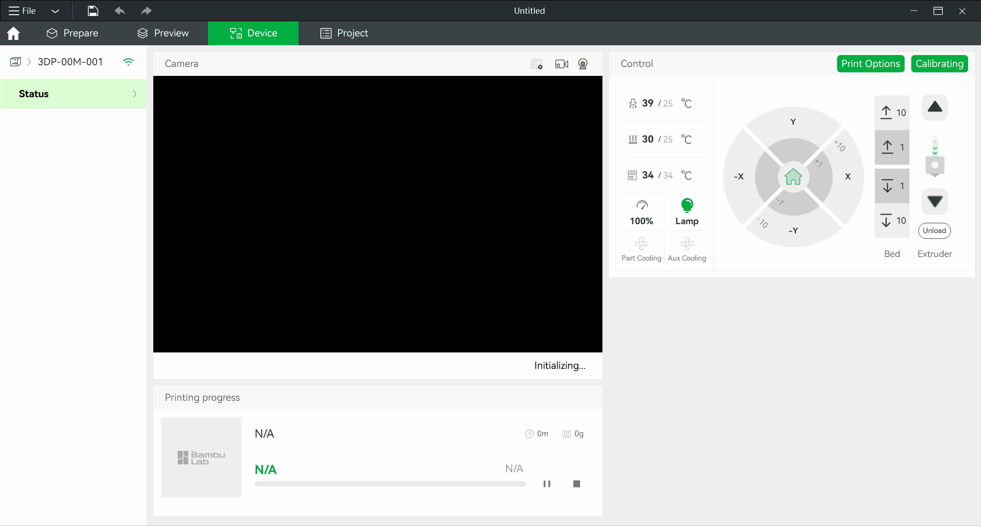The width and height of the screenshot is (981, 526).
Task: Click the part cooling fan icon
Action: 641,244
